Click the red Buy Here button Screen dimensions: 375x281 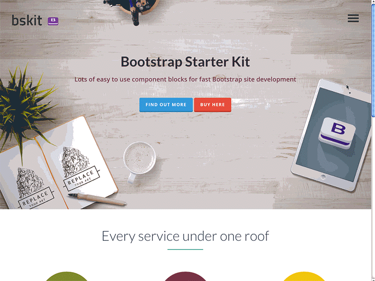point(213,104)
